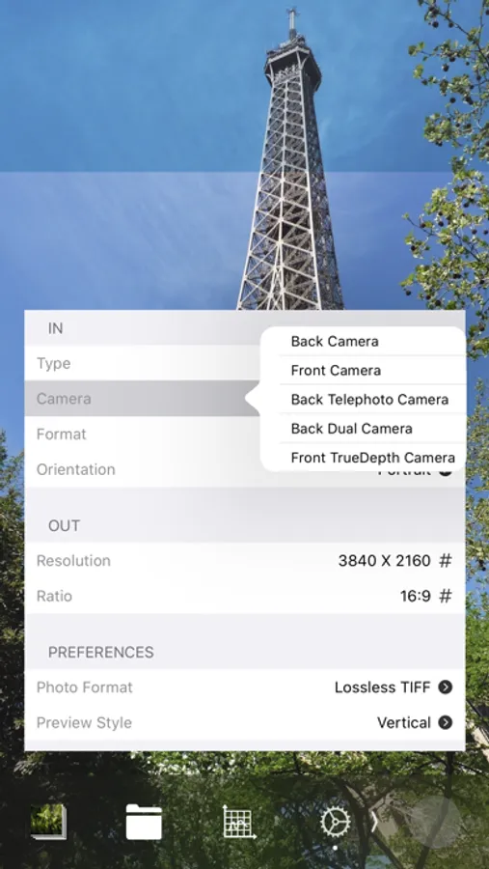The width and height of the screenshot is (489, 869).
Task: Tap the translucent round shutter button
Action: (x=435, y=823)
